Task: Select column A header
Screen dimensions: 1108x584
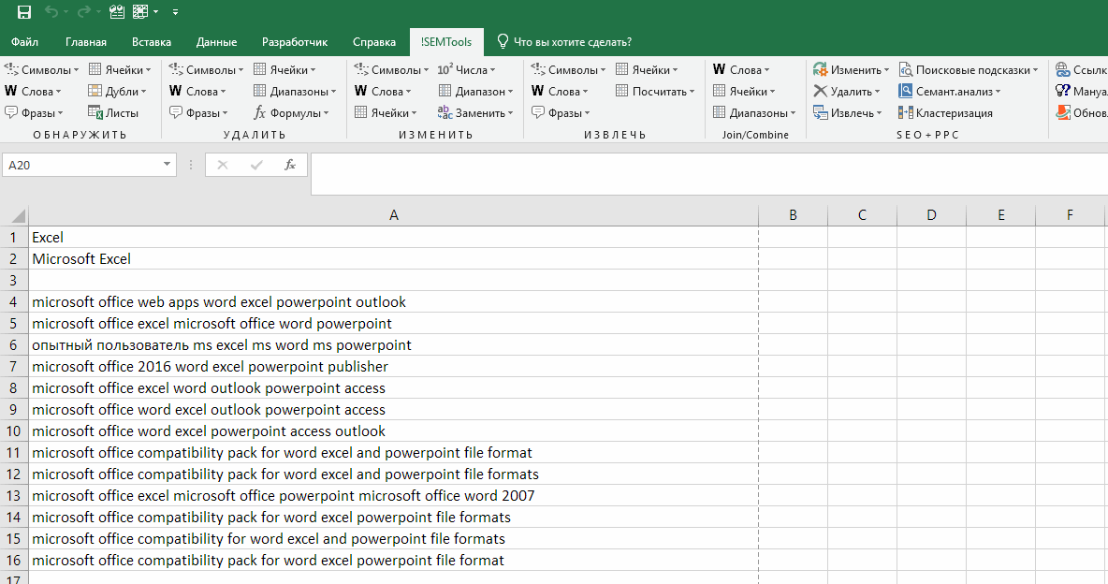Action: click(x=394, y=215)
